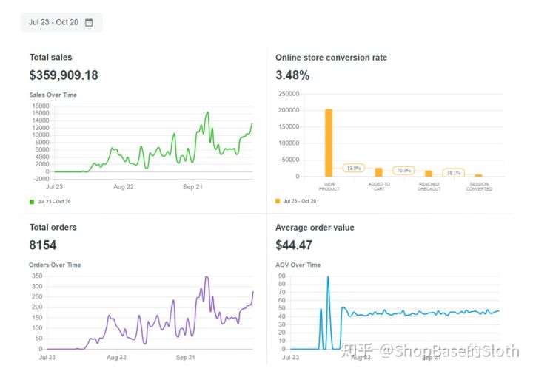Select the Reached Checkout funnel bar
Viewport: 533px width, 374px height.
(429, 174)
